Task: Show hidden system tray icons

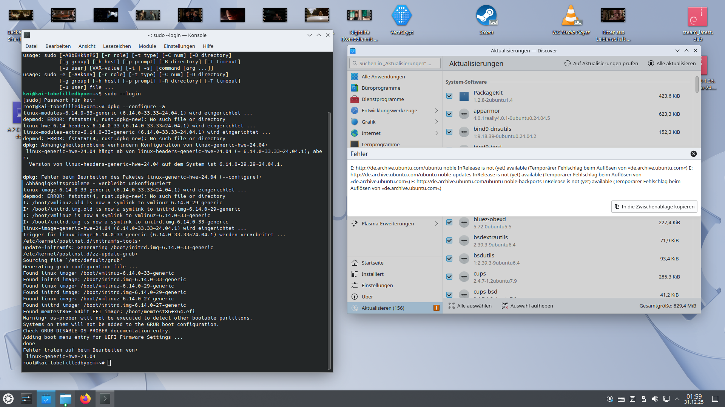Action: [677, 399]
